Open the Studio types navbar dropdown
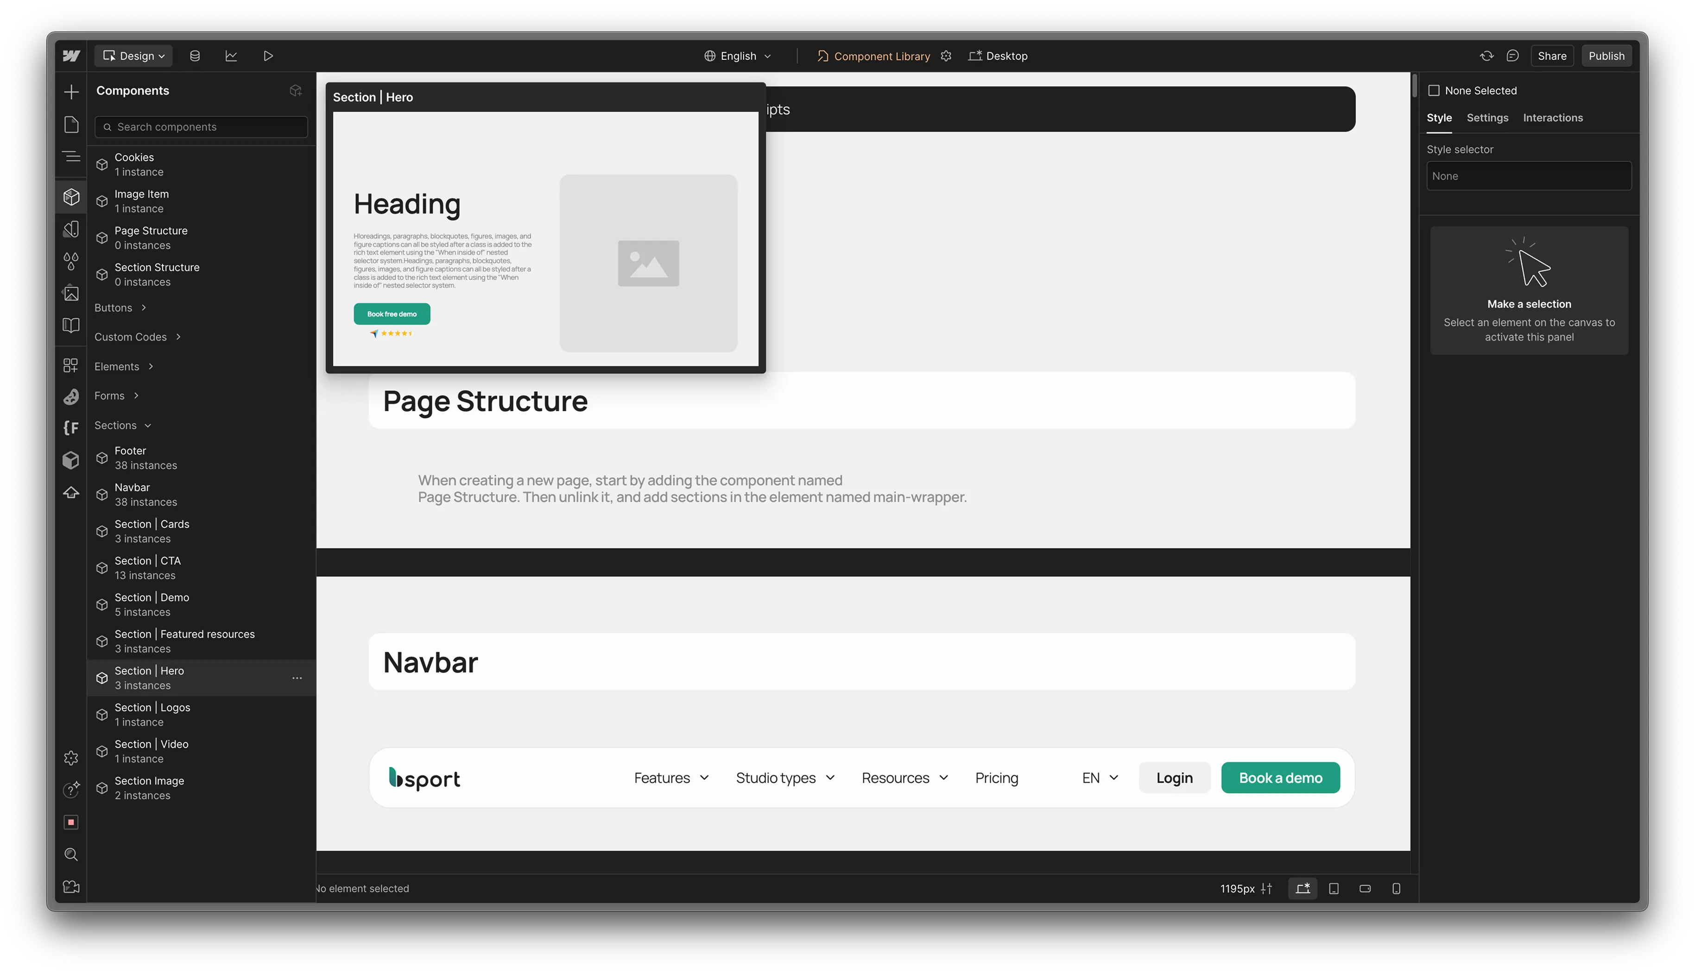Screen dimensions: 1695x973 (x=785, y=778)
